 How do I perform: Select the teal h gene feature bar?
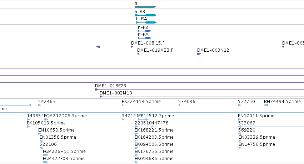145,7
